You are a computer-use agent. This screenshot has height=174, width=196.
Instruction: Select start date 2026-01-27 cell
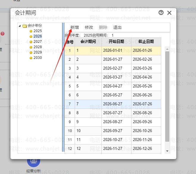[x=116, y=59]
